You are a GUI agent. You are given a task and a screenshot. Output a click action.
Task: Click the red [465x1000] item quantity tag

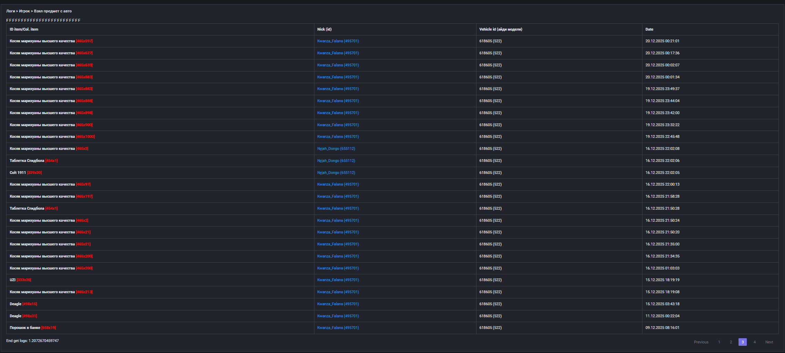[85, 136]
